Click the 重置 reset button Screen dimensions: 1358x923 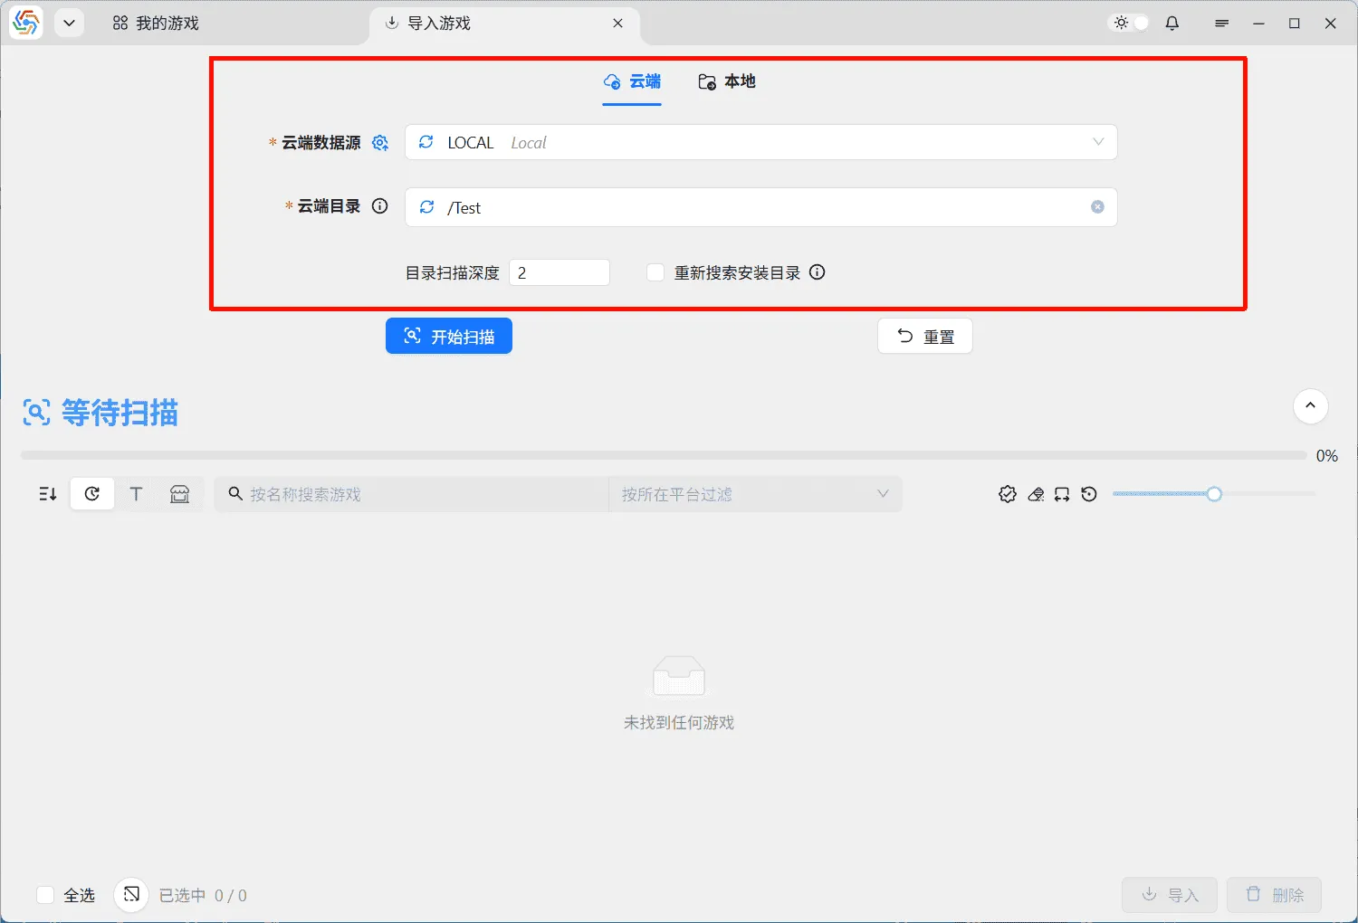click(x=924, y=336)
